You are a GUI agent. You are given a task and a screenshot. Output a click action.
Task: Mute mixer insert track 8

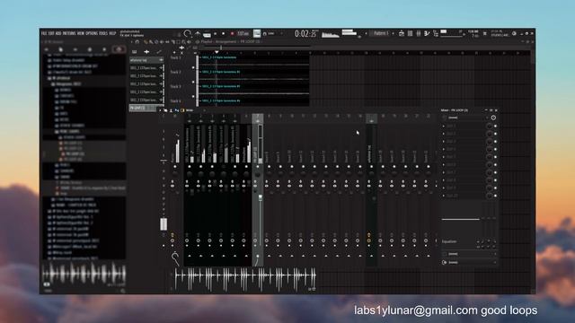pos(269,167)
